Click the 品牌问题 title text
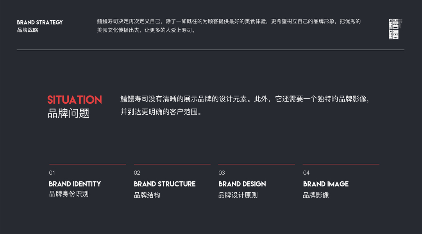The height and width of the screenshot is (234, 422). 68,113
